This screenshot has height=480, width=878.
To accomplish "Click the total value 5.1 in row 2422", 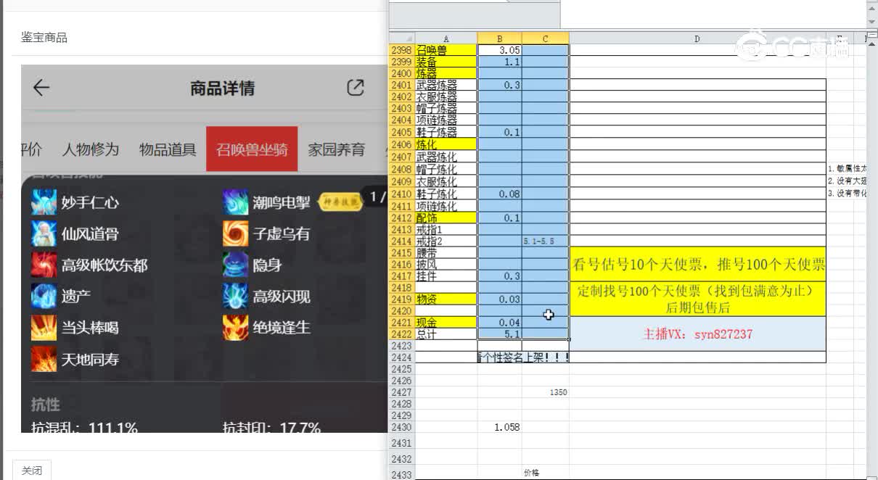I will [499, 334].
